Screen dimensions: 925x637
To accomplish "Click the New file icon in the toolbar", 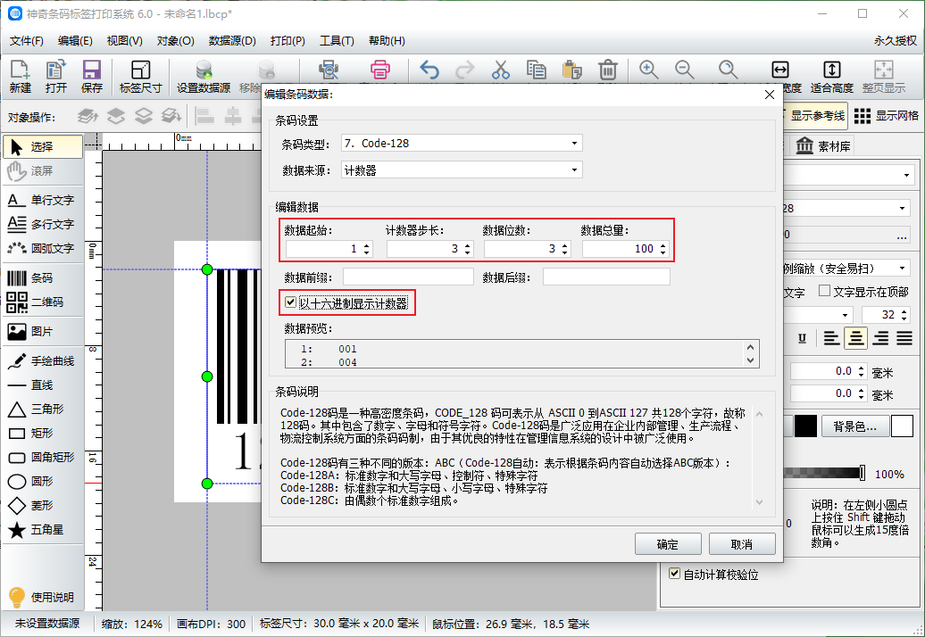I will [x=20, y=77].
